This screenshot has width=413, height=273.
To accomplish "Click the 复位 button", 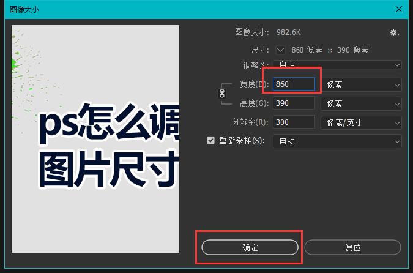I will [x=352, y=247].
